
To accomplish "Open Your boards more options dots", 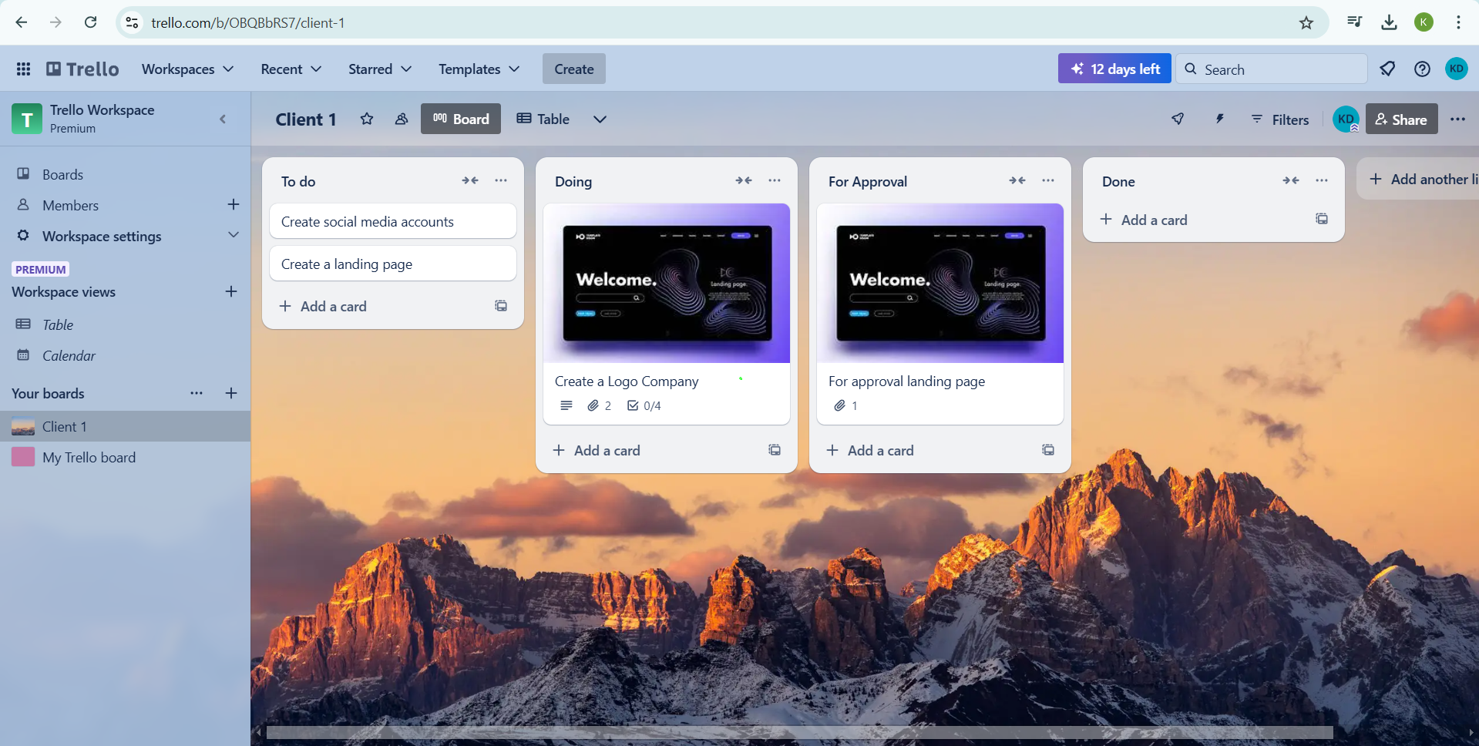I will pyautogui.click(x=197, y=393).
